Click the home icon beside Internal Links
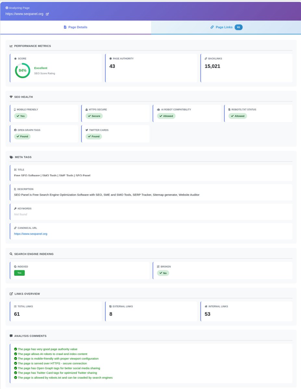This screenshot has width=301, height=389. coord(206,306)
